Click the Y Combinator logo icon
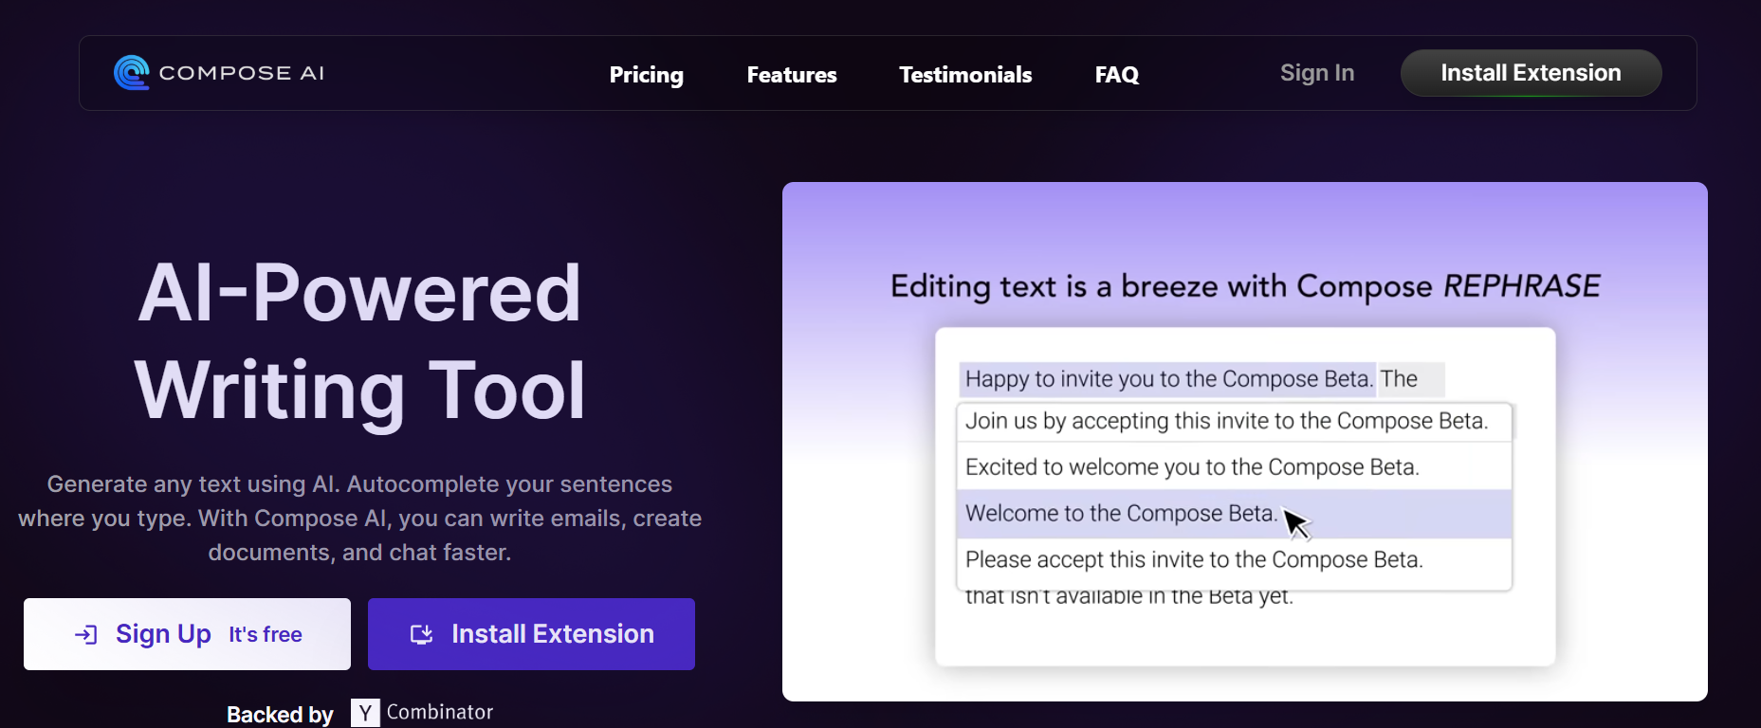1761x728 pixels. point(365,713)
